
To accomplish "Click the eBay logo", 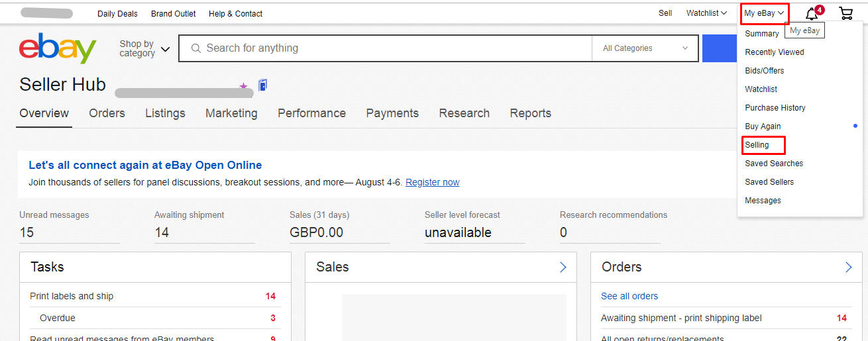I will coord(58,48).
